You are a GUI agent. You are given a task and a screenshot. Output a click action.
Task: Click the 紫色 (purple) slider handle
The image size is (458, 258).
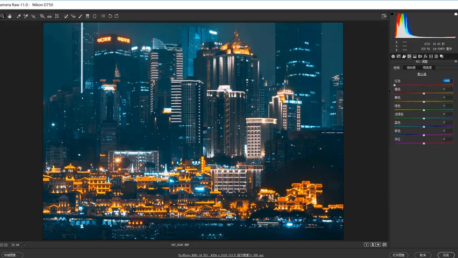[x=424, y=135]
